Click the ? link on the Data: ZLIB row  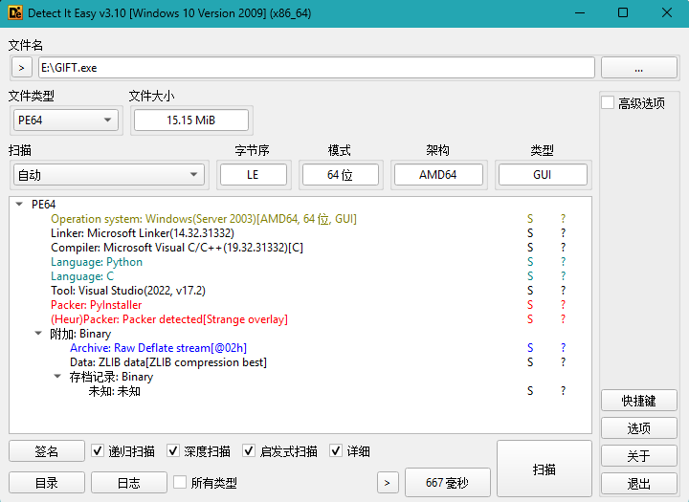pyautogui.click(x=563, y=362)
